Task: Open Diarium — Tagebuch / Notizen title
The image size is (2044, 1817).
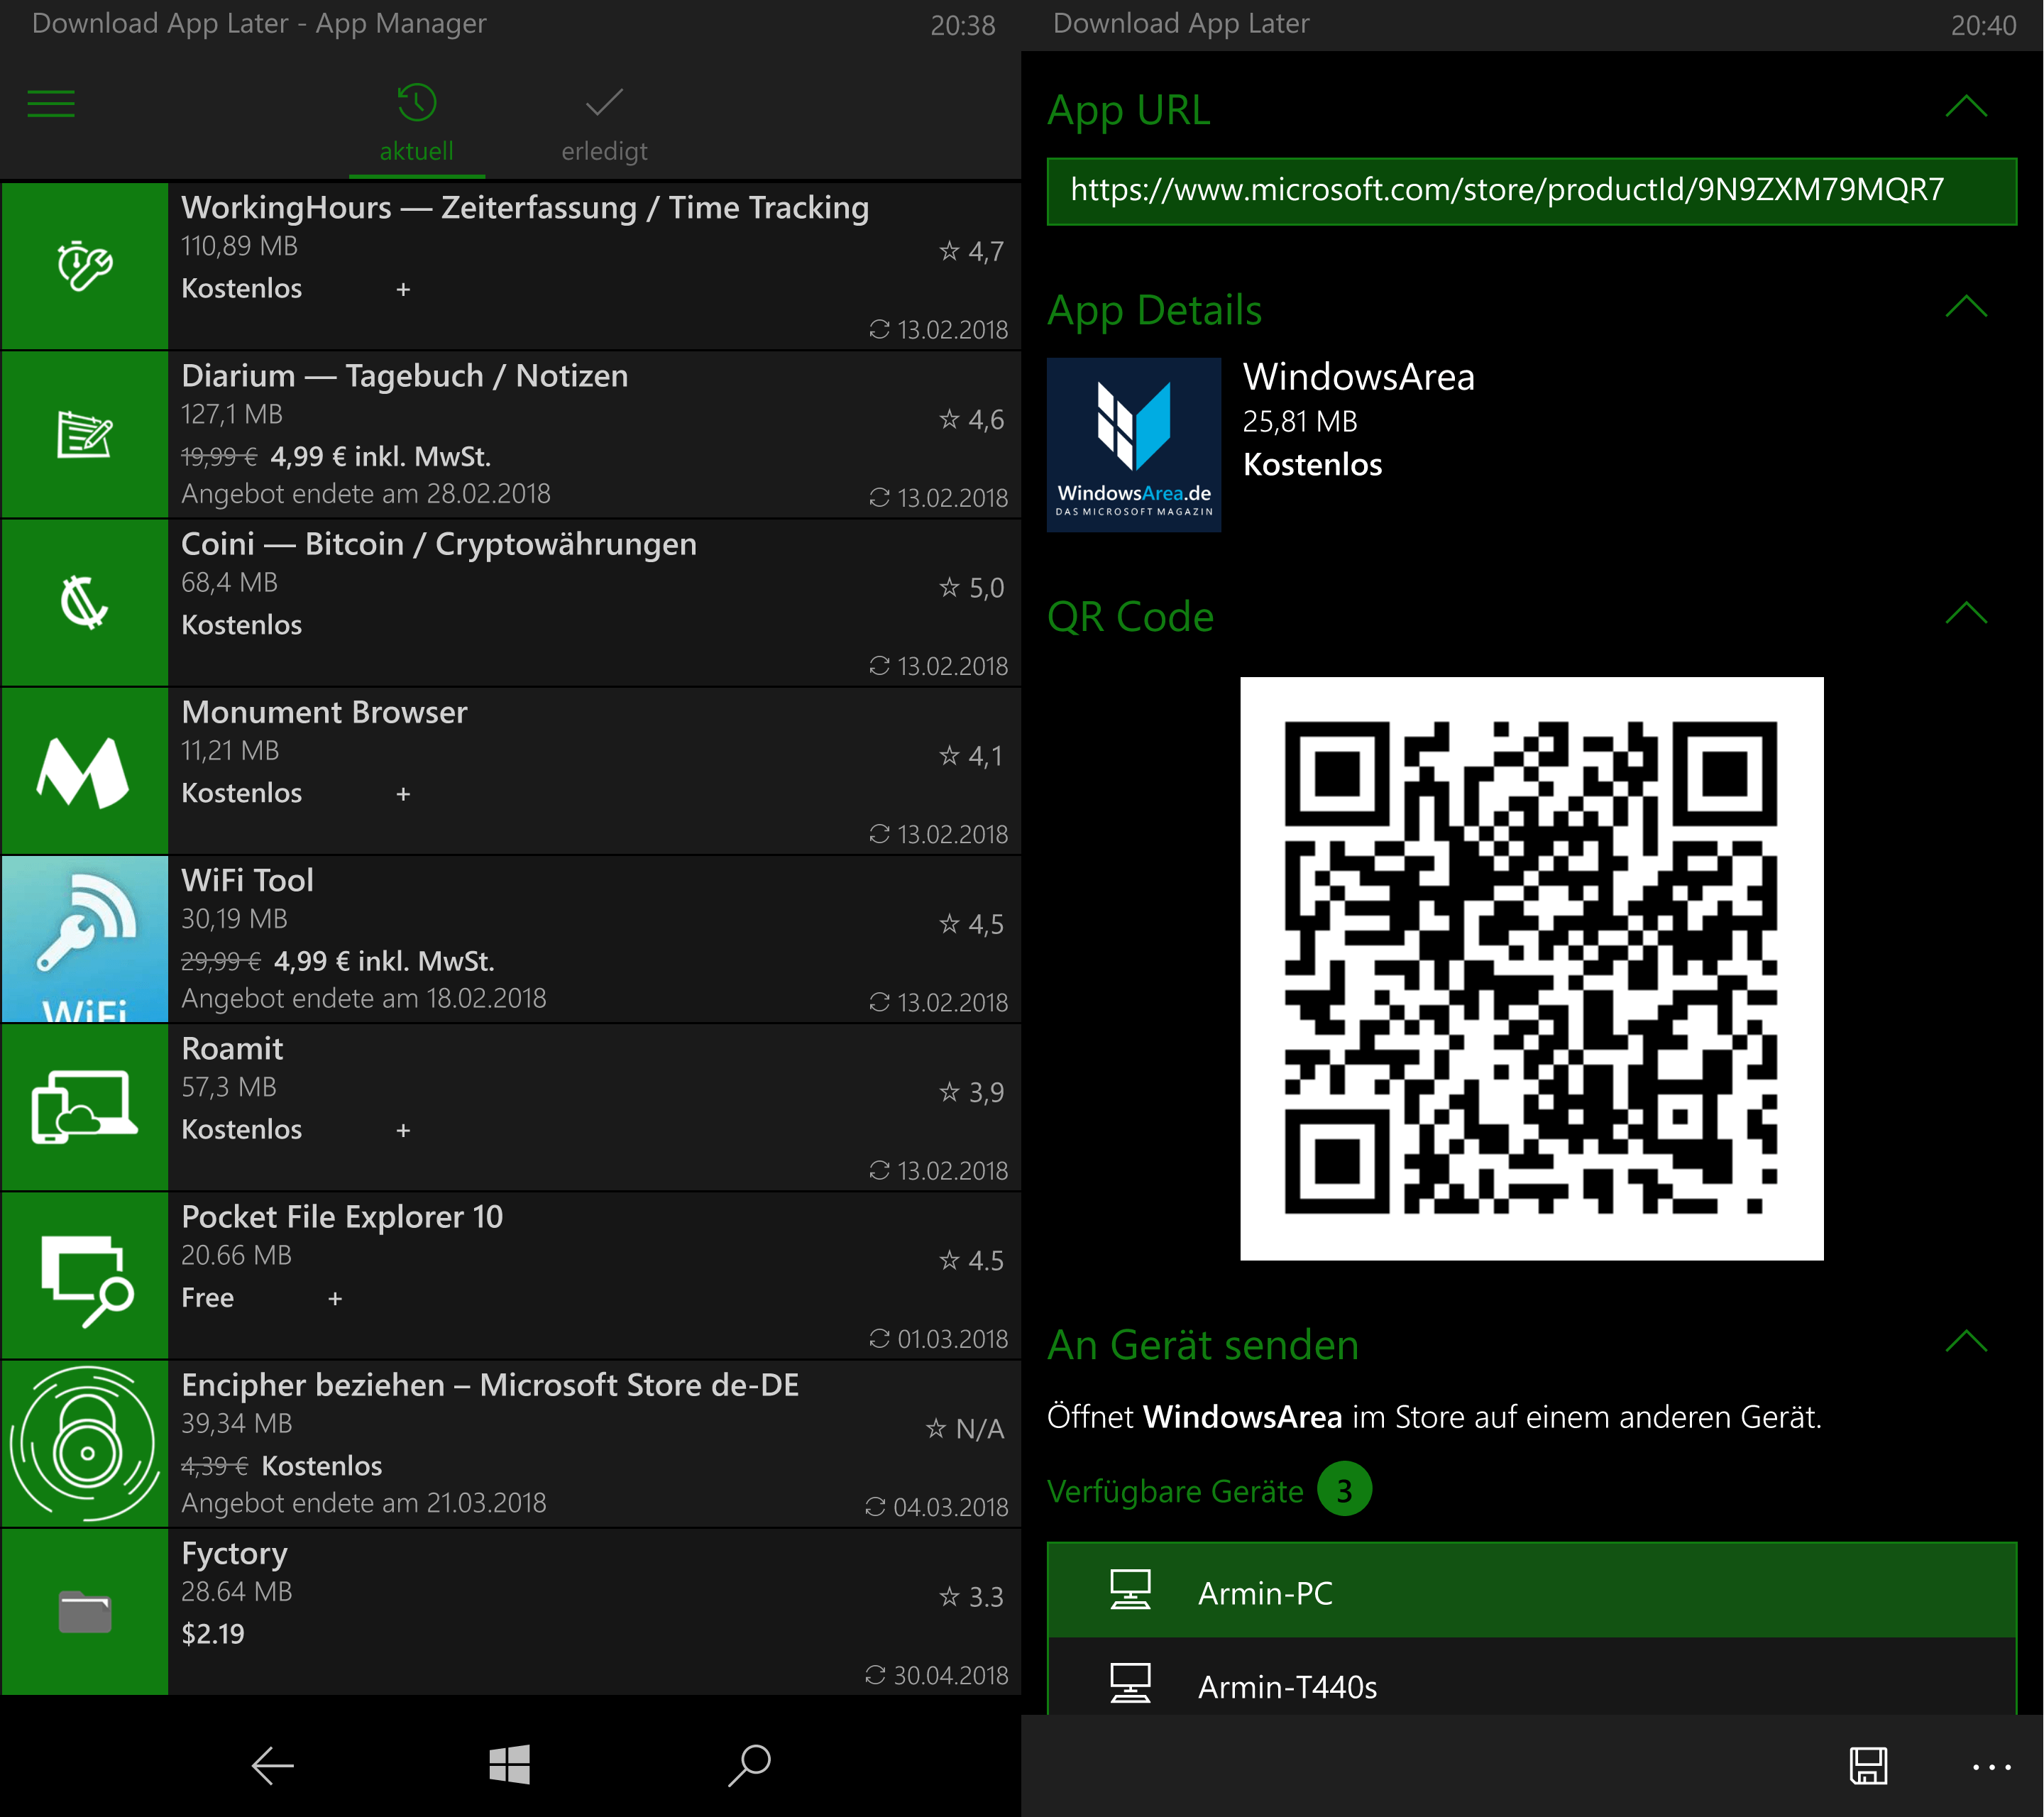Action: pyautogui.click(x=405, y=376)
